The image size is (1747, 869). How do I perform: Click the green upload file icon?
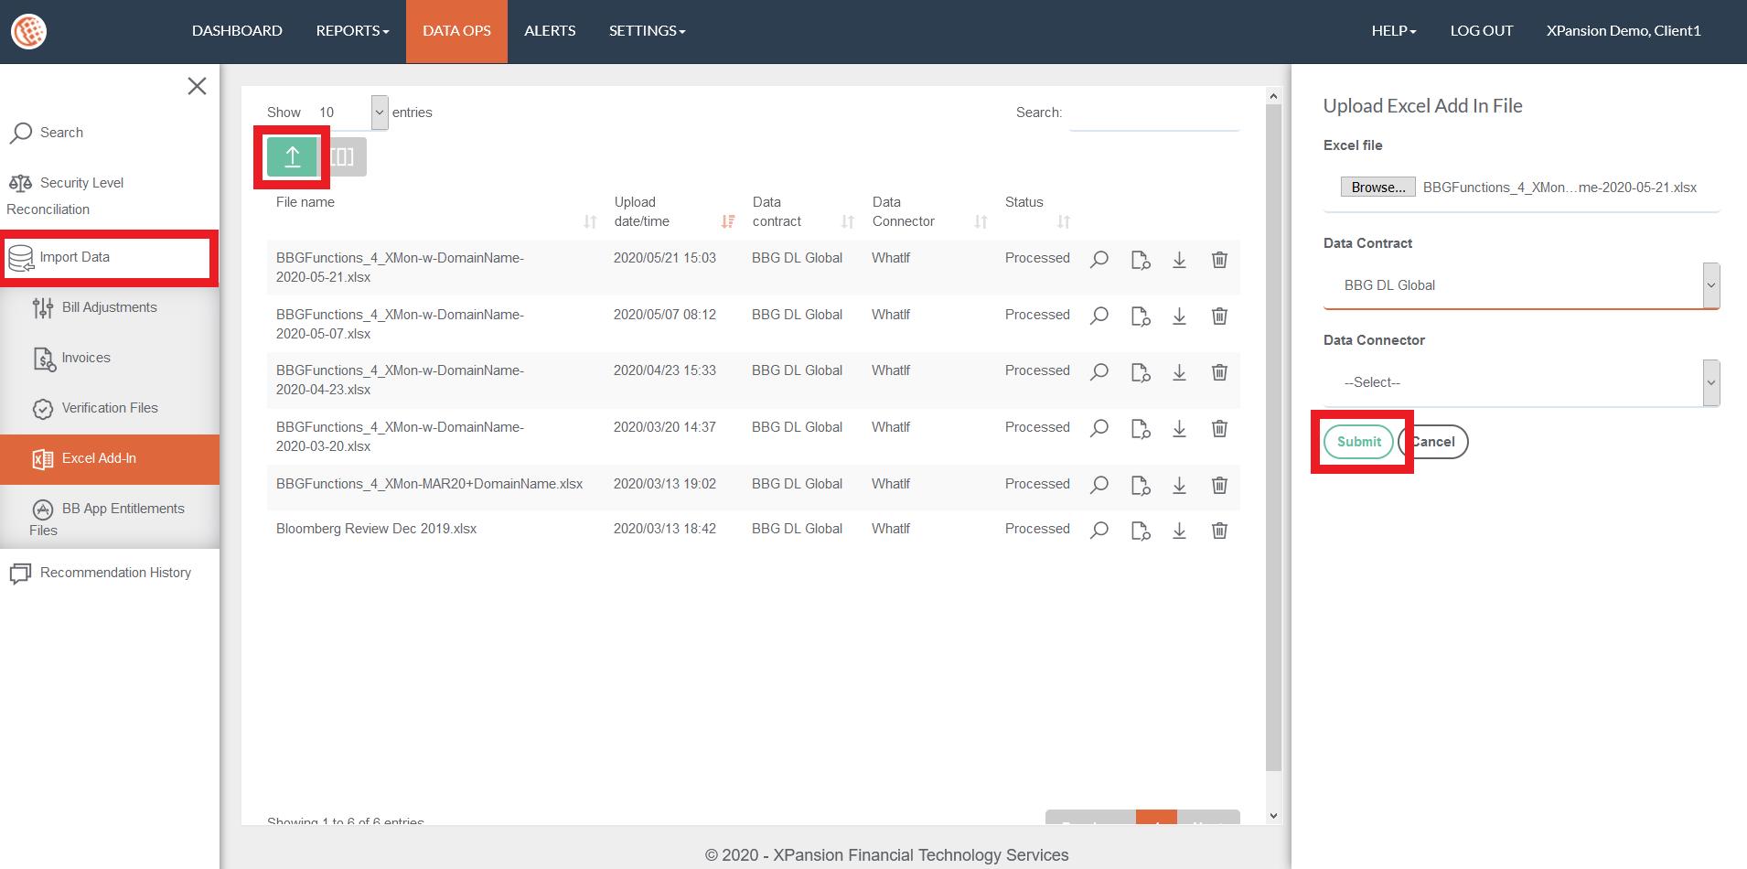coord(292,157)
